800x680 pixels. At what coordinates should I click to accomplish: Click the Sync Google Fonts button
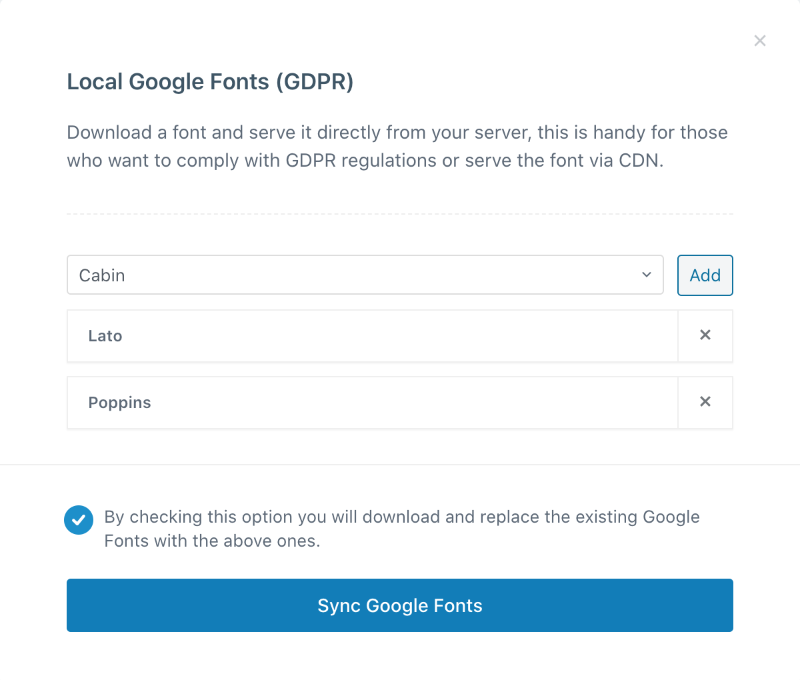399,605
